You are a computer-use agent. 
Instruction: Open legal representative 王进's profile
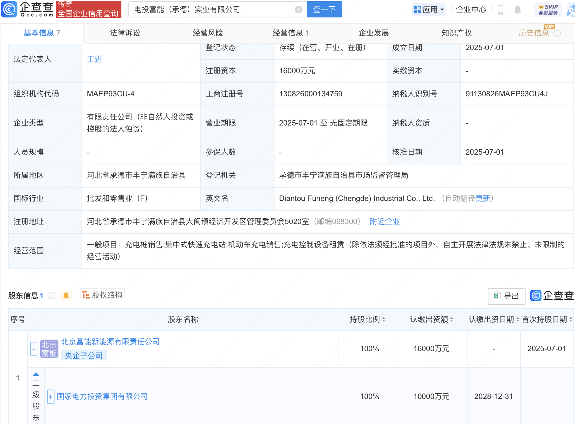[94, 59]
